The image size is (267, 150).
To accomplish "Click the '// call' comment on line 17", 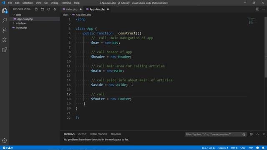I will pos(98,94).
